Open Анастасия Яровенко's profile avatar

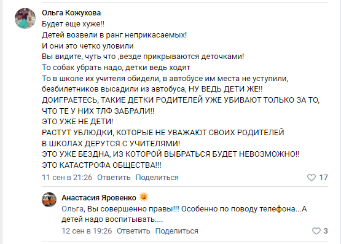(x=49, y=200)
